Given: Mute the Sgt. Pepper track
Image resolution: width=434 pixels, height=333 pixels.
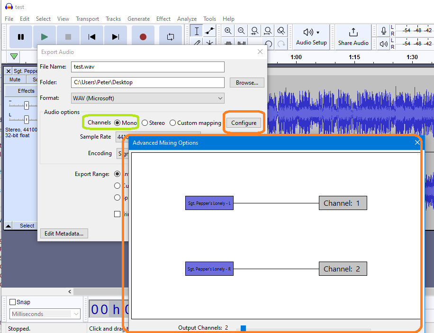Looking at the screenshot, I should pyautogui.click(x=15, y=79).
